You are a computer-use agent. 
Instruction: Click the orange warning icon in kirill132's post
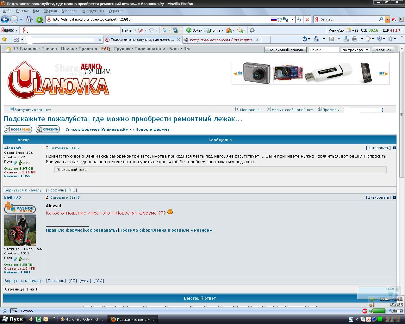pos(170,211)
